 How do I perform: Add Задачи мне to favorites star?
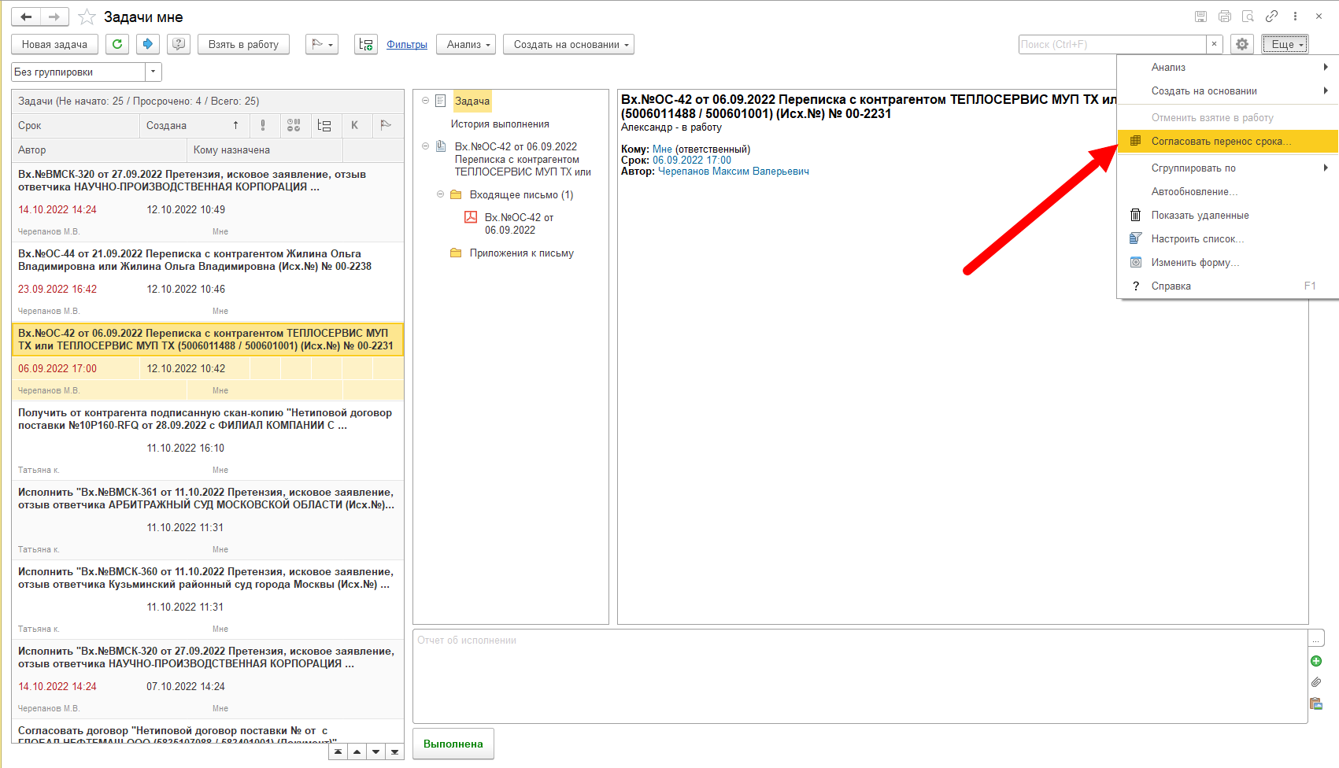tap(87, 17)
